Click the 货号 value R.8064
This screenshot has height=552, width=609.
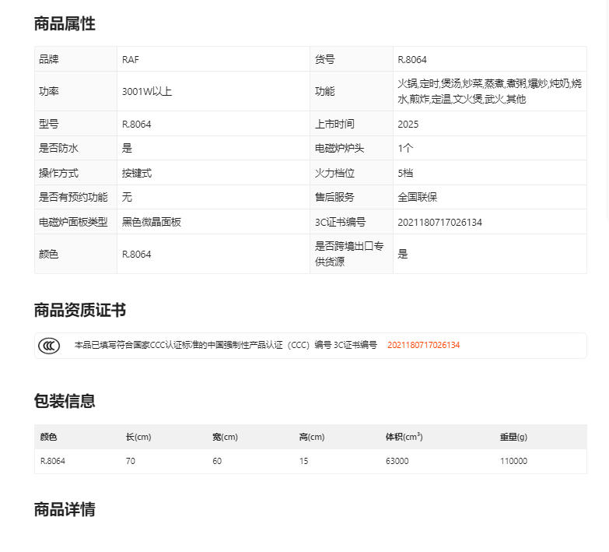click(412, 59)
